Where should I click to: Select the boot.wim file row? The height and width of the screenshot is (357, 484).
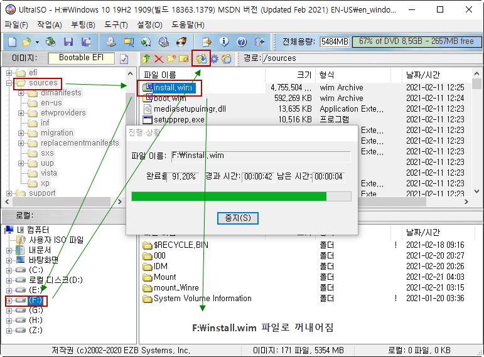click(169, 99)
